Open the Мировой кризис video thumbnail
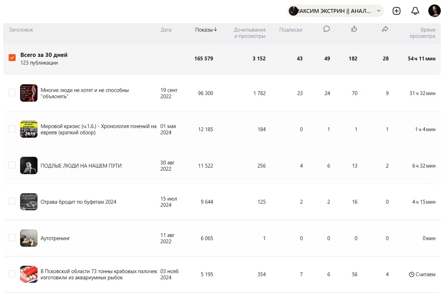Viewport: 446px width, 297px height. [29, 129]
